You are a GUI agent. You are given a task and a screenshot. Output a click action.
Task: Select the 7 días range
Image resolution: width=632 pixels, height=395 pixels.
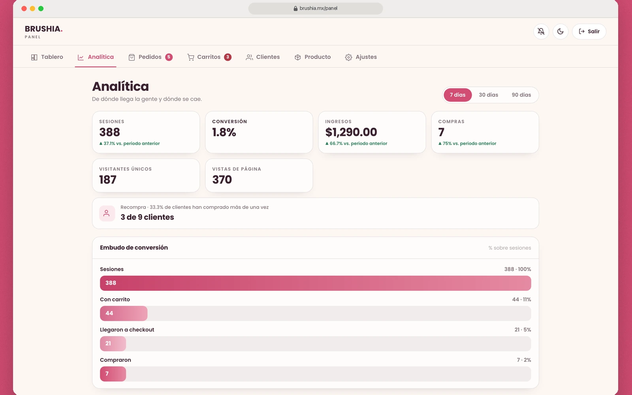pos(458,95)
